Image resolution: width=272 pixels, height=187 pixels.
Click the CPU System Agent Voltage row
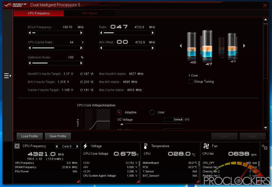pos(110,176)
